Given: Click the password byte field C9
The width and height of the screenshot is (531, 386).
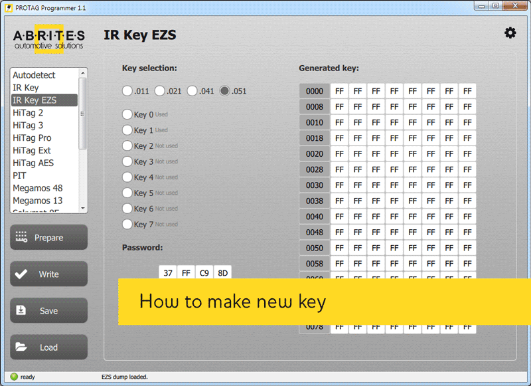Looking at the screenshot, I should coord(204,272).
